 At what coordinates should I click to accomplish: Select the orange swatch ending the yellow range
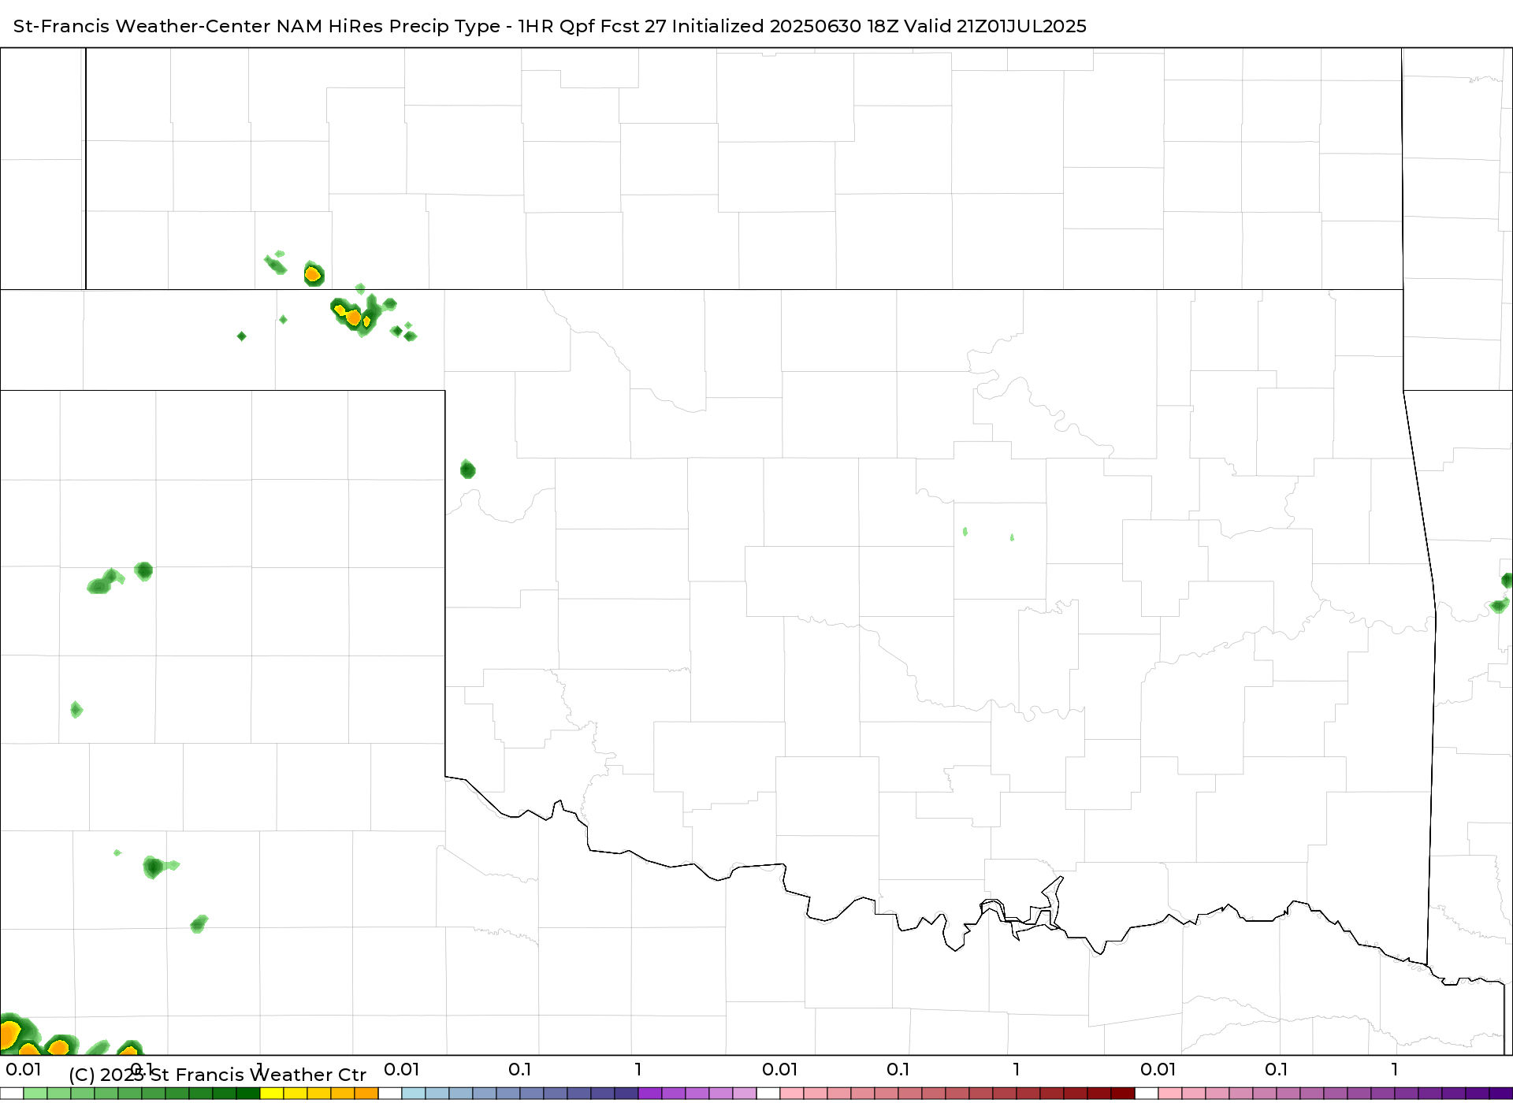coord(366,1094)
